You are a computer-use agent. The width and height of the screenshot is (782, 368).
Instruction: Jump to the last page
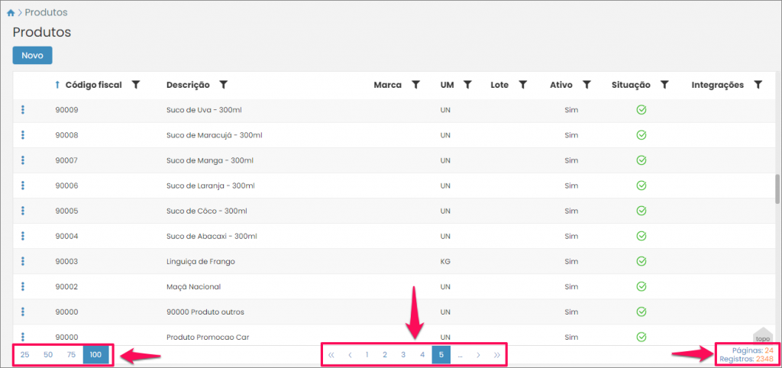[x=497, y=355]
